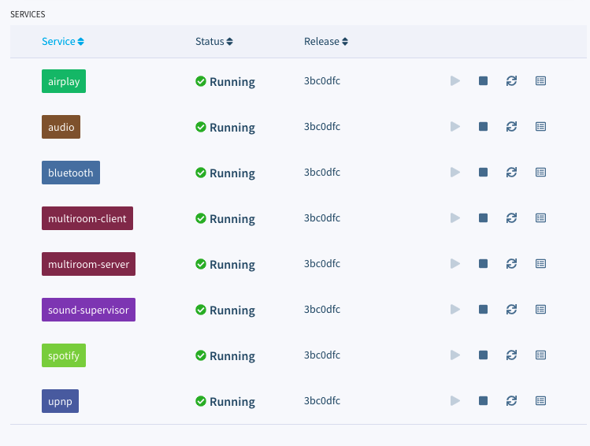Click the SERVICES section heading

(x=28, y=14)
